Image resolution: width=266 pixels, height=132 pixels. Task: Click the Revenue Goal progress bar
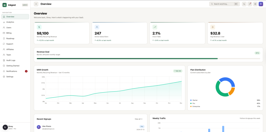[148, 58]
